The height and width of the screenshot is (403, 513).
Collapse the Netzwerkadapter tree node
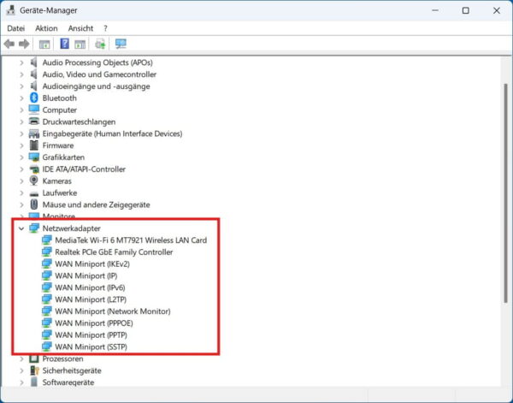coord(21,228)
